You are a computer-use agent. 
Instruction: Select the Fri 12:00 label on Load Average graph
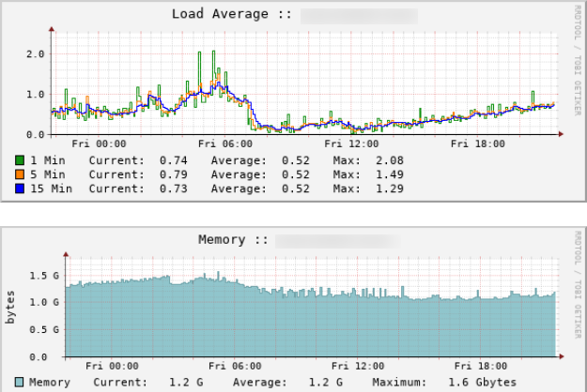pos(349,144)
